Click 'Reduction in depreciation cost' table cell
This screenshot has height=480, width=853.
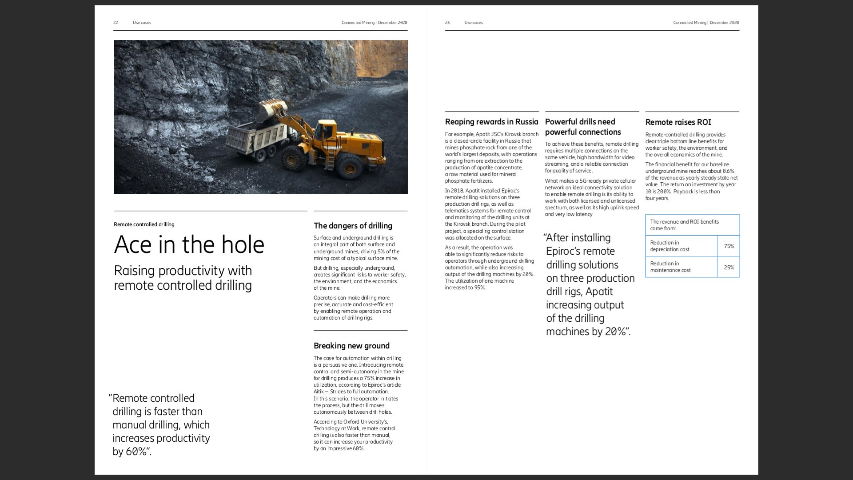[682, 246]
